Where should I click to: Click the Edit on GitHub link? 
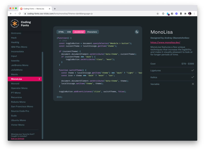point(18,139)
